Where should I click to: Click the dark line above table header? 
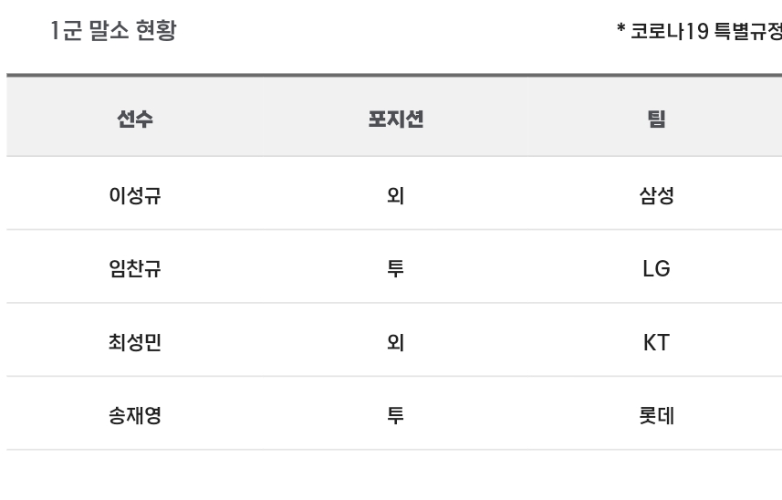click(x=394, y=76)
